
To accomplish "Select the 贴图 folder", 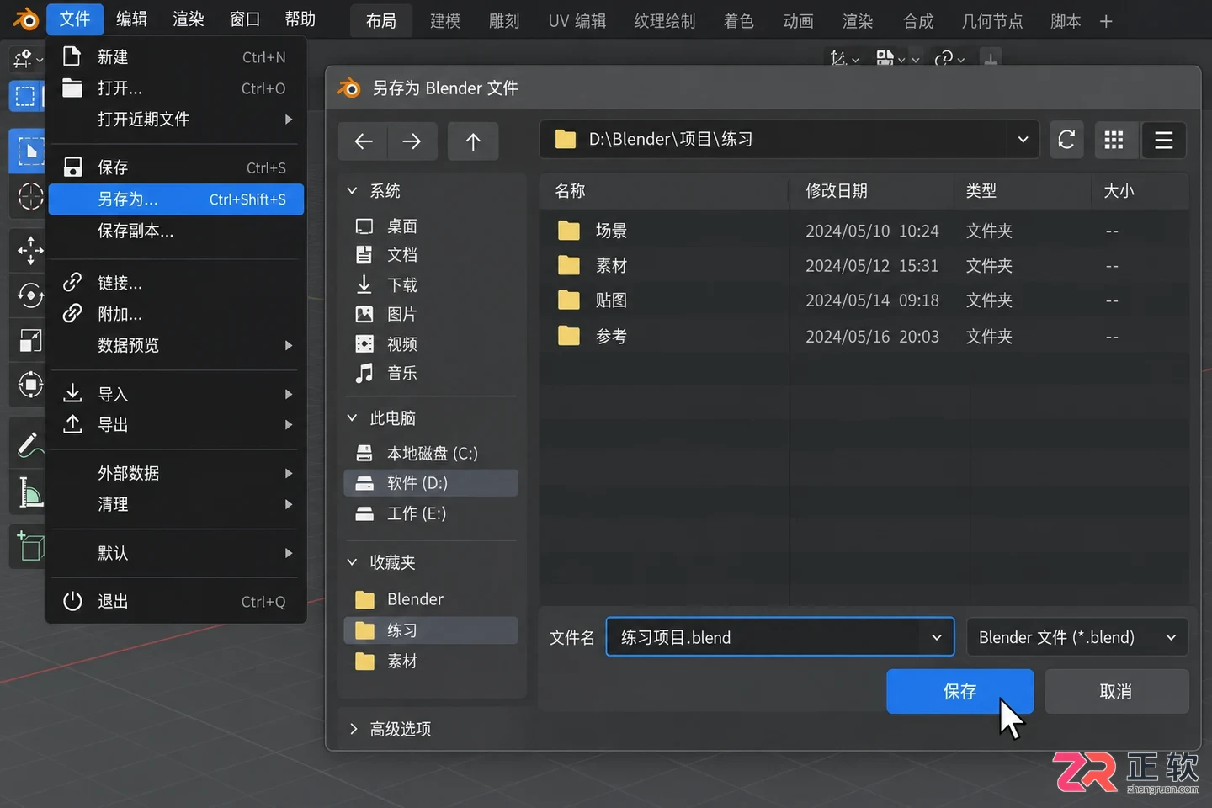I will [864, 300].
